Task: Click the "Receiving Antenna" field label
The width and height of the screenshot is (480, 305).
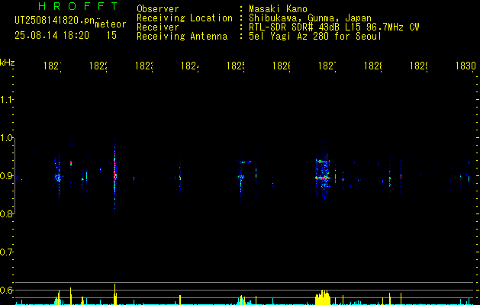Action: point(182,37)
